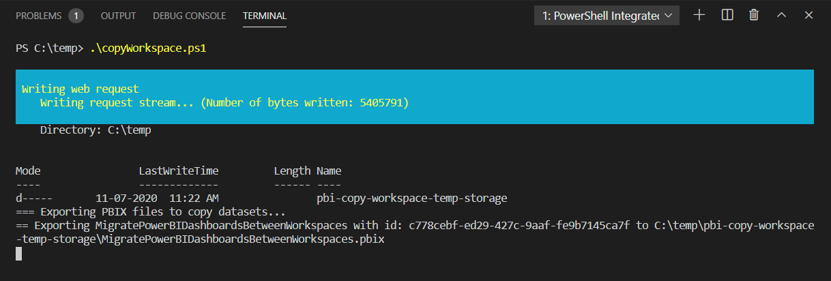831x281 pixels.
Task: Click the pbi-copy-workspace-temp-storage directory name
Action: (412, 198)
